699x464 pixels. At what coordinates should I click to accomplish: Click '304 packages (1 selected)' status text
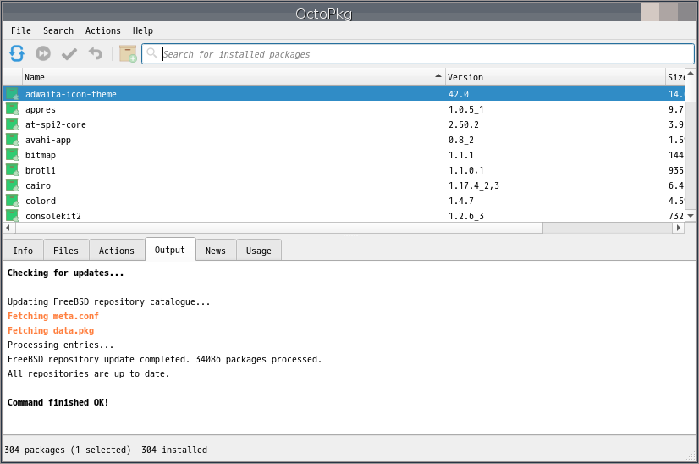68,450
